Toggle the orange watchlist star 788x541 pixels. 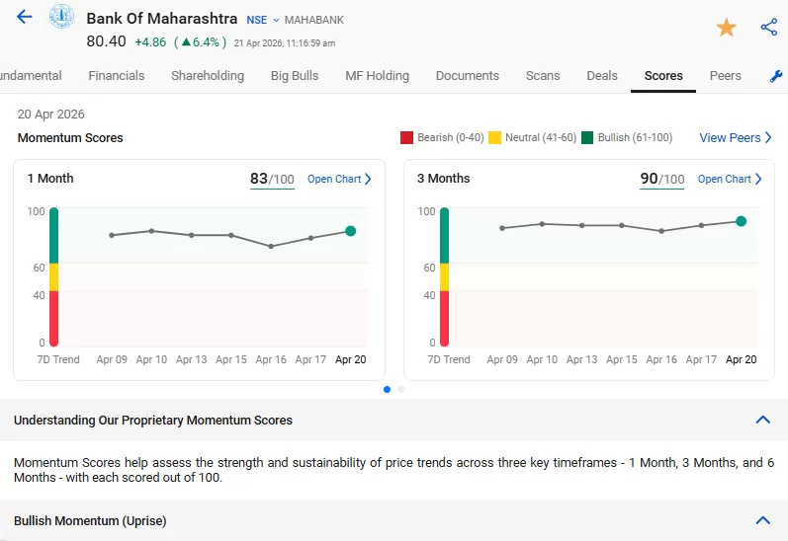point(726,27)
